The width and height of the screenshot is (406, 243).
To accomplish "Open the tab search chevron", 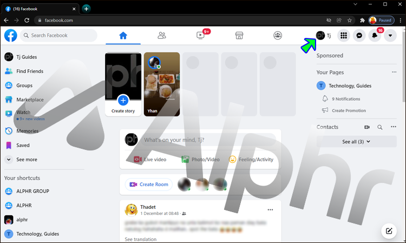I will point(355,4).
